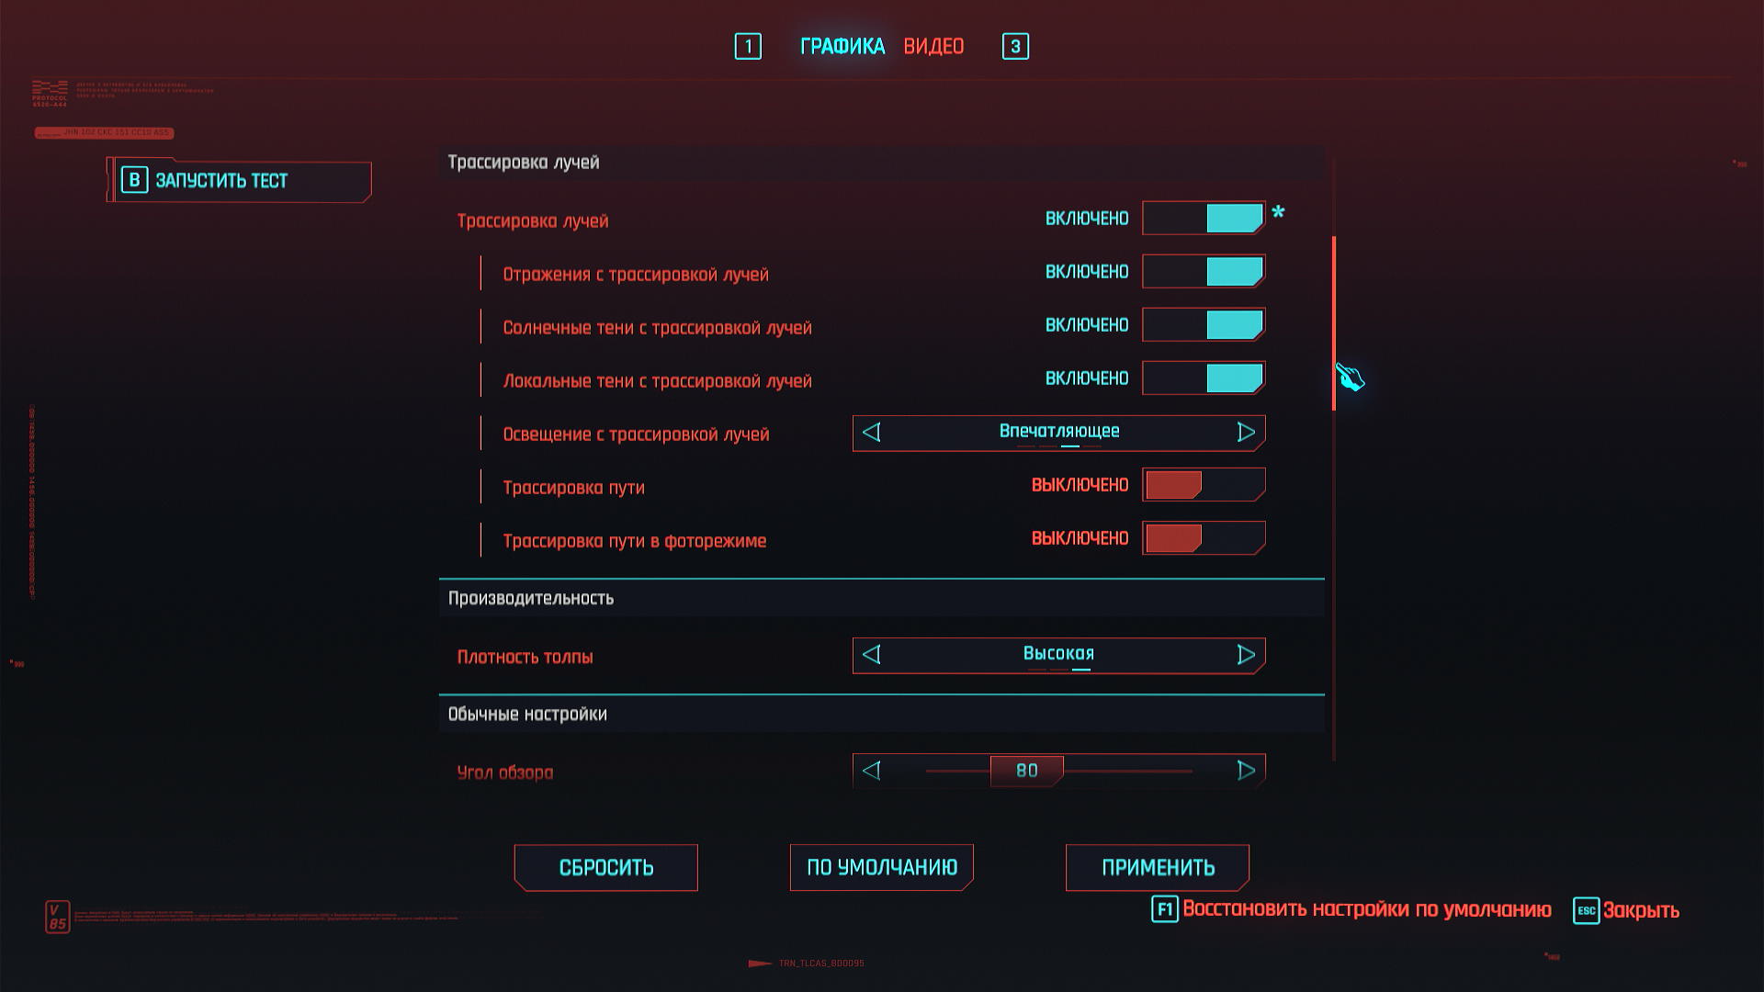Click the Применить button

tap(1158, 867)
